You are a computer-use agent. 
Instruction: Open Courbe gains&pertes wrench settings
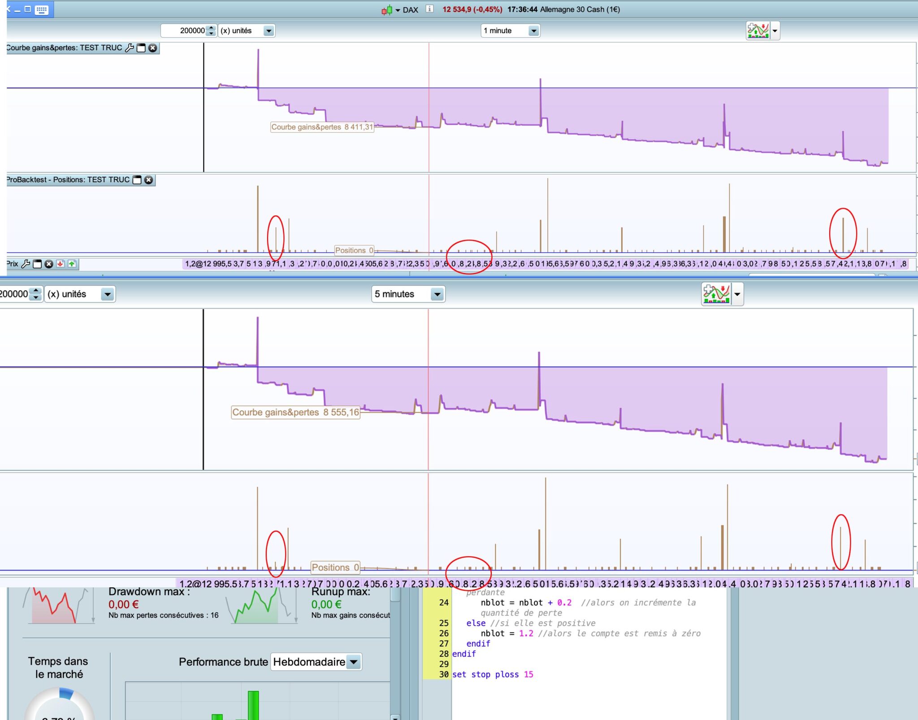tap(130, 48)
